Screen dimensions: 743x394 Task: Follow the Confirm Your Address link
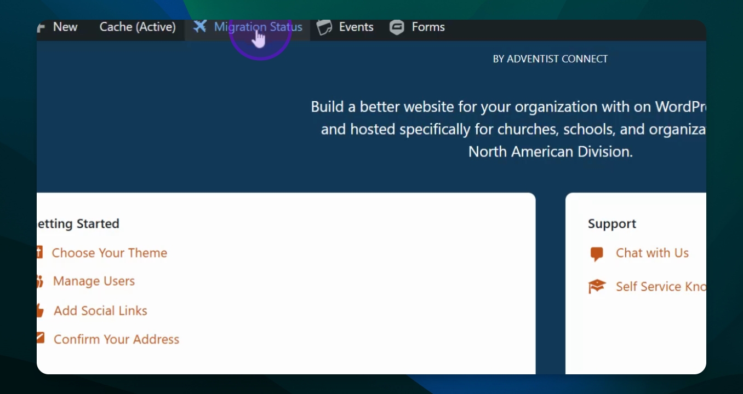[x=116, y=339]
